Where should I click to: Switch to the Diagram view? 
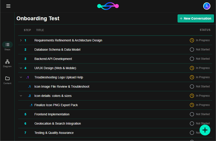click(x=7, y=63)
